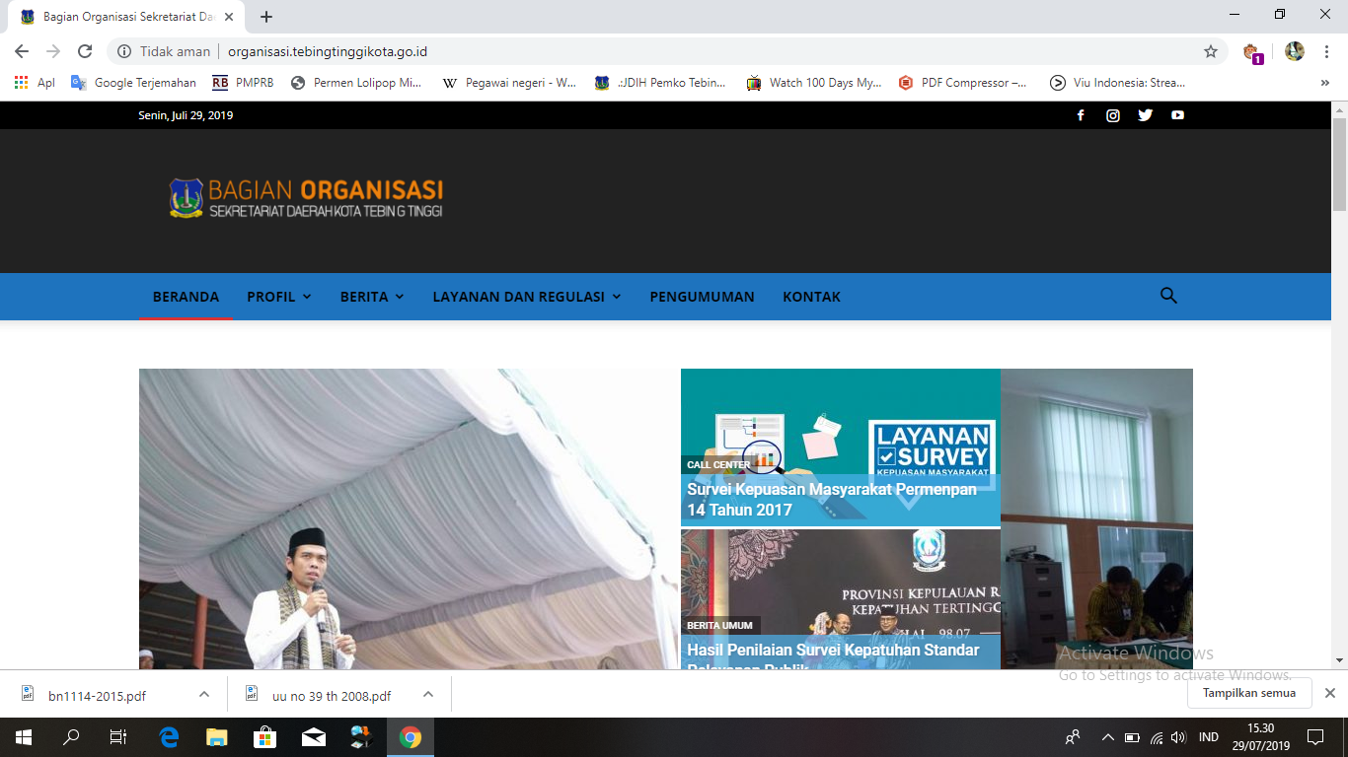Launch Microsoft Edge from taskbar
The image size is (1348, 757).
pos(169,736)
